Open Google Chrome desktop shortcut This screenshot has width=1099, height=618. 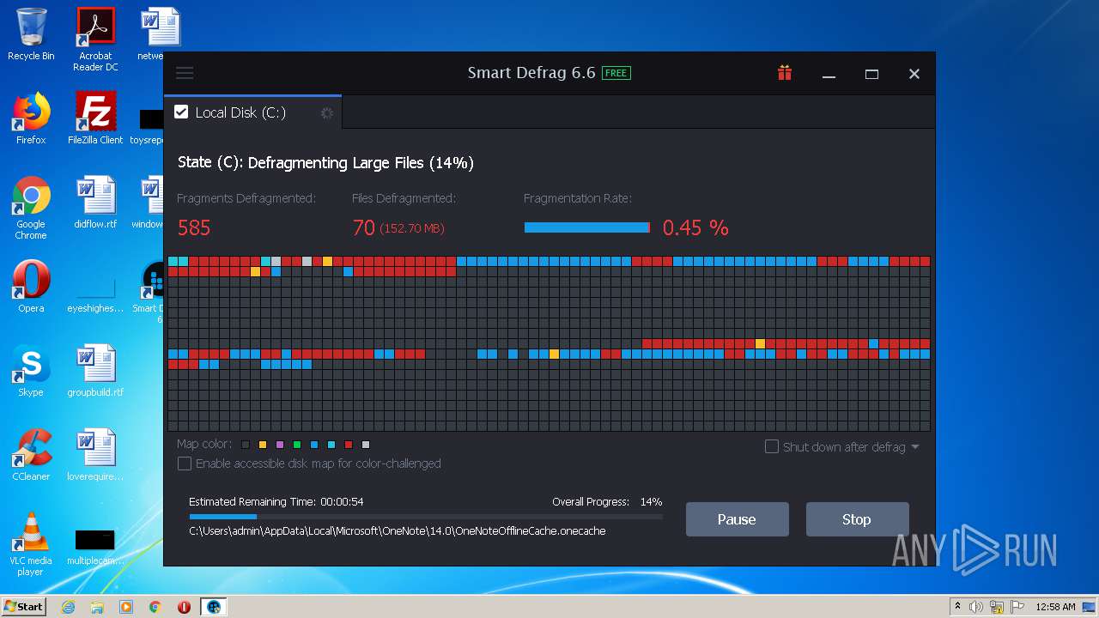tap(31, 208)
